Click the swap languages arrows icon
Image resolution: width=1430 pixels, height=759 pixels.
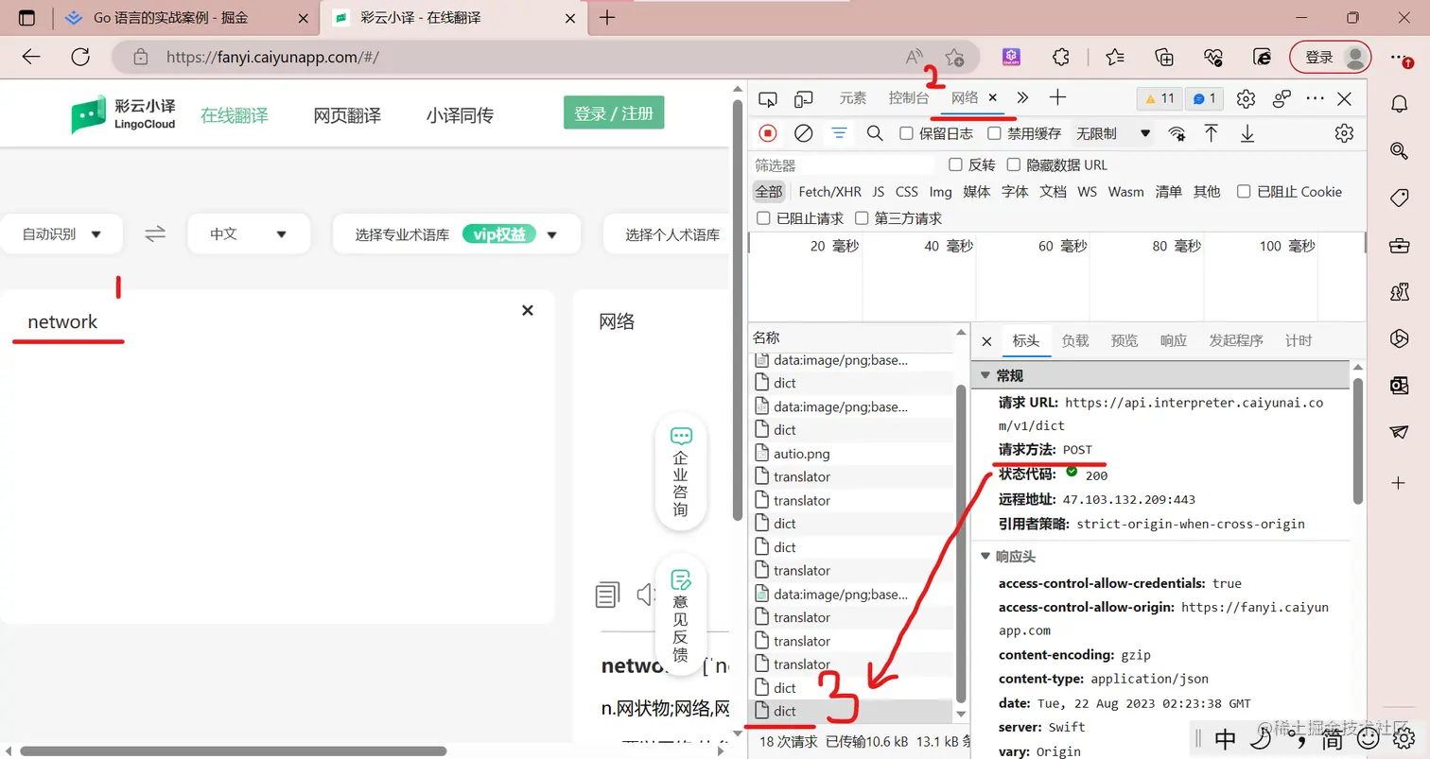155,233
